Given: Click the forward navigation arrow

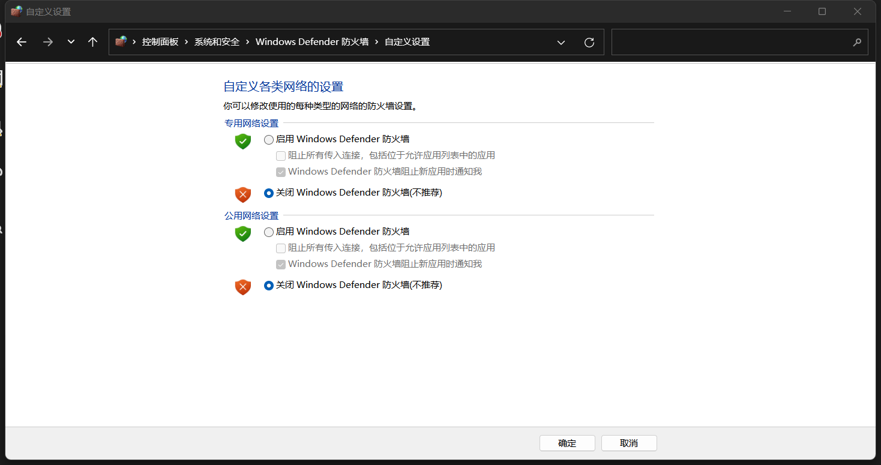Looking at the screenshot, I should [48, 42].
